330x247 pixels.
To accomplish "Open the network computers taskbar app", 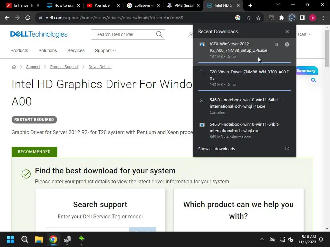I will click(x=67, y=239).
